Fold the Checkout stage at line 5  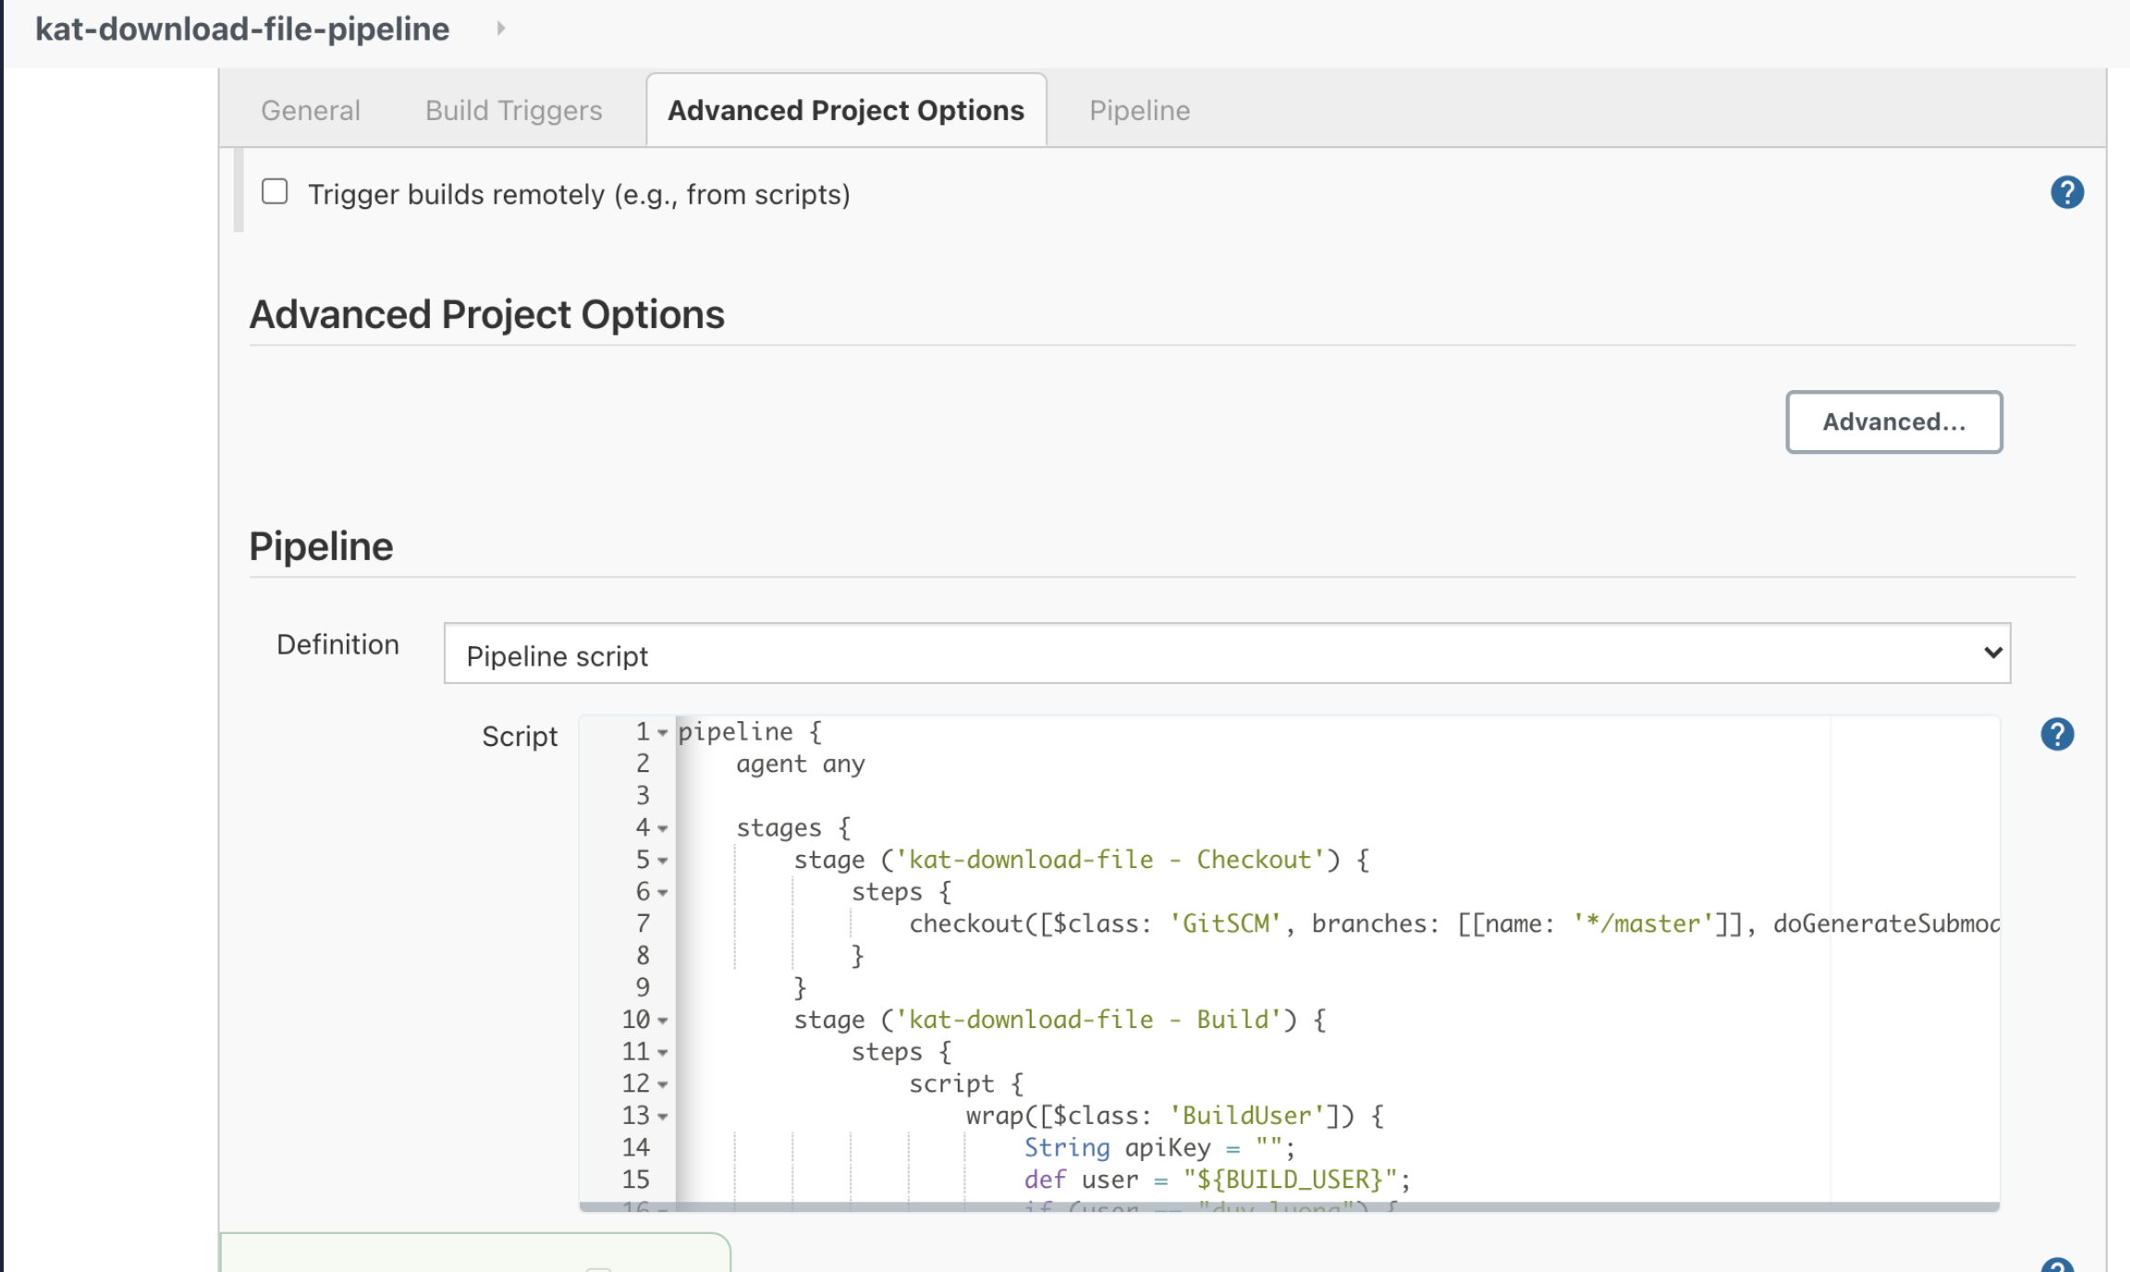[663, 861]
